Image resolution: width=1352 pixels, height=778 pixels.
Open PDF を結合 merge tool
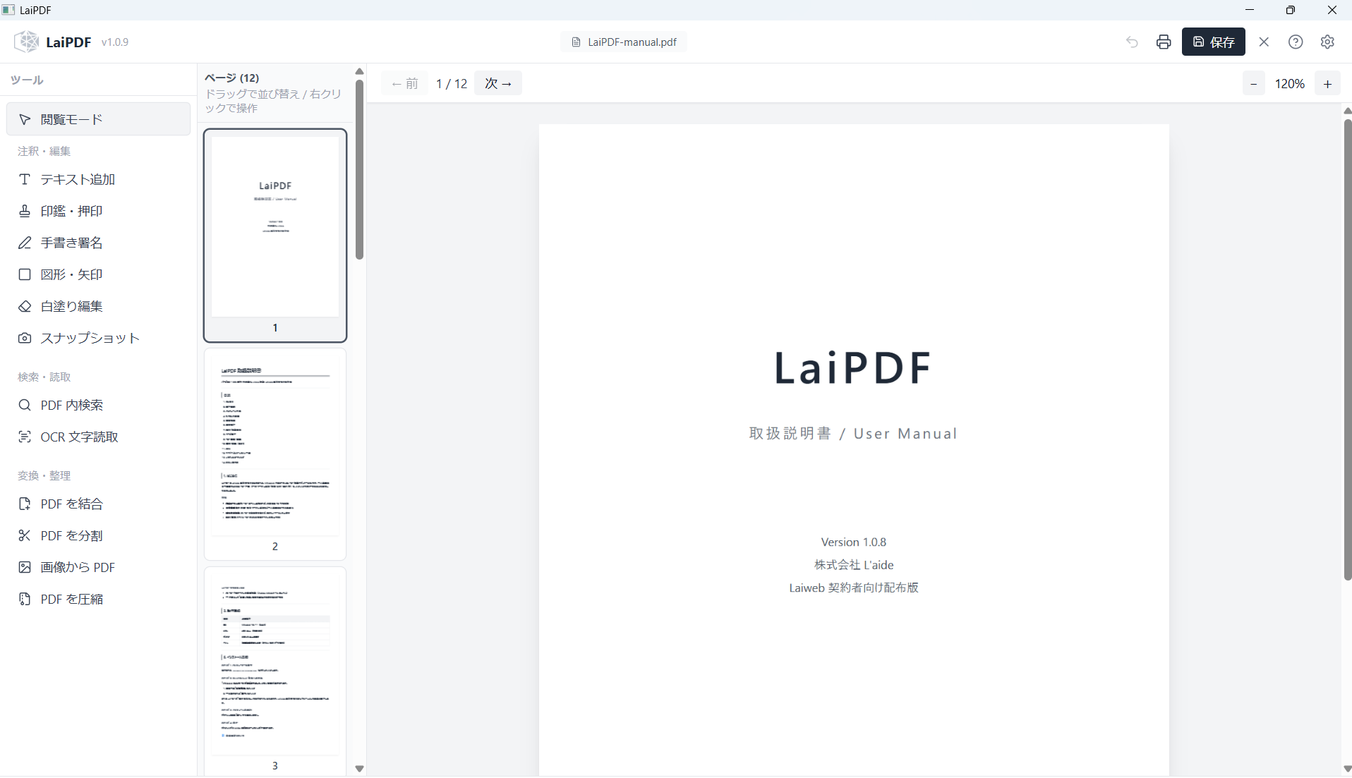pyautogui.click(x=98, y=504)
